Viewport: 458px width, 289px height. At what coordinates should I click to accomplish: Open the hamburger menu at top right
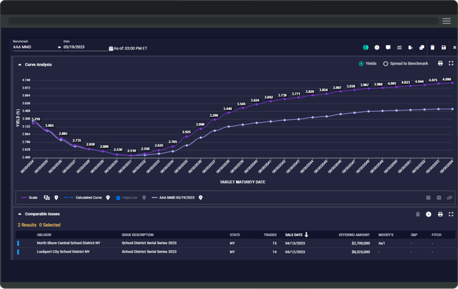[446, 21]
